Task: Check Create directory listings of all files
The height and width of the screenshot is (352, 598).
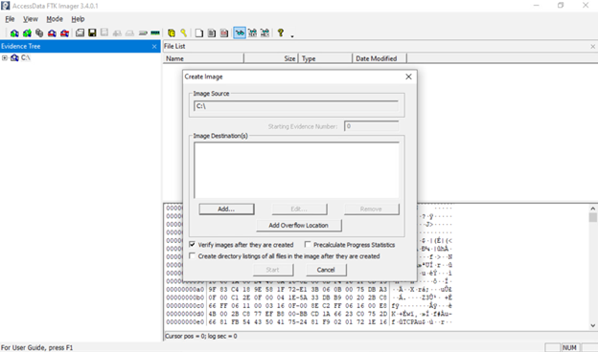Action: (x=193, y=255)
